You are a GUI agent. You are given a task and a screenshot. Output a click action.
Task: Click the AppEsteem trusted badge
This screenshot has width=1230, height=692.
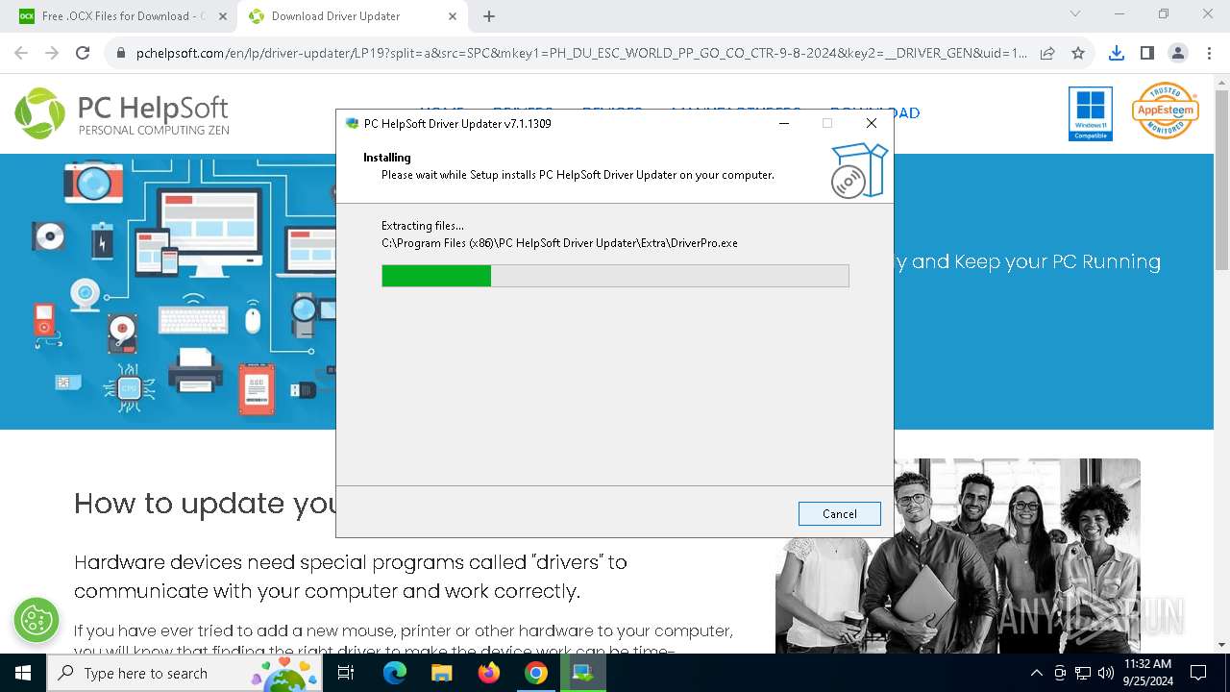1165,111
